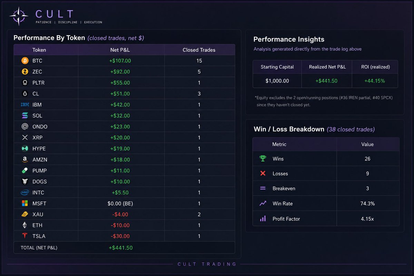Viewport: 414px width, 276px height.
Task: Click the TSLA -$30.00 value
Action: coord(120,236)
